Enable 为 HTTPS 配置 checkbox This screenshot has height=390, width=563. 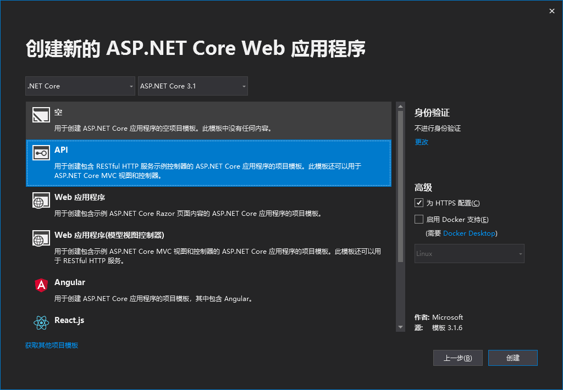pos(419,203)
